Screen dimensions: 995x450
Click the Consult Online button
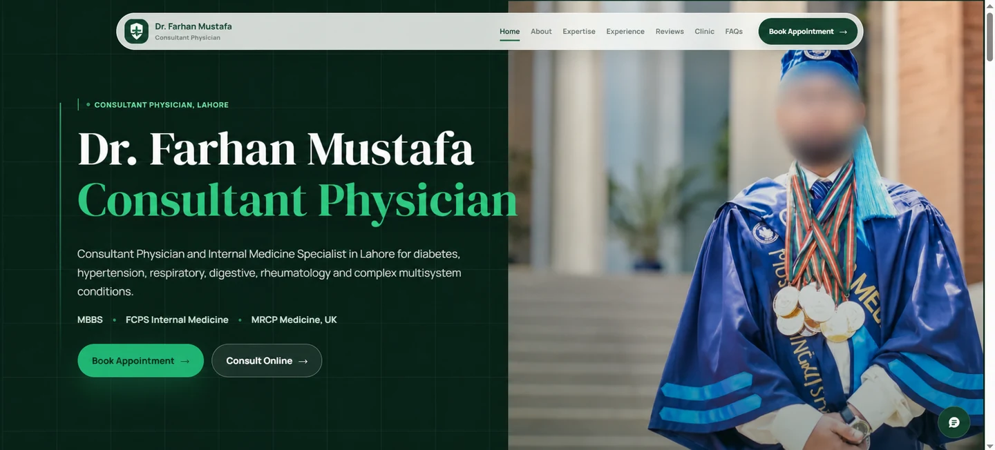[267, 360]
